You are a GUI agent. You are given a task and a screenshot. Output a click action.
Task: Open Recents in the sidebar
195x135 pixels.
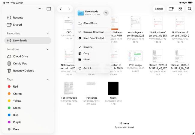18,18
